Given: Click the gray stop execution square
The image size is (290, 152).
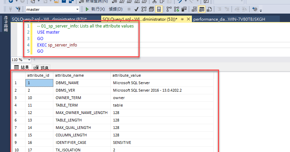Looking at the screenshot, I should coord(129,9).
